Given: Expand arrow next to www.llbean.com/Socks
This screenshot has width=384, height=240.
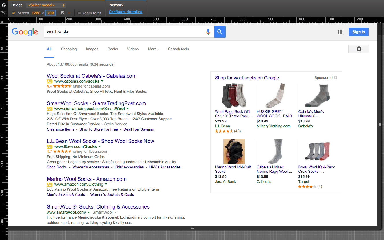Looking at the screenshot, I should [100, 147].
